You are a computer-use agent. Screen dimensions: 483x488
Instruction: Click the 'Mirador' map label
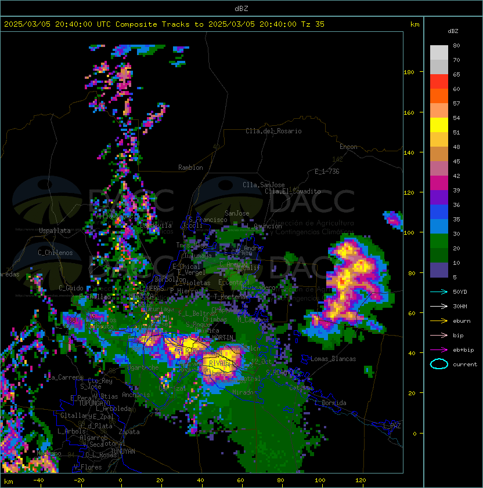[245, 392]
